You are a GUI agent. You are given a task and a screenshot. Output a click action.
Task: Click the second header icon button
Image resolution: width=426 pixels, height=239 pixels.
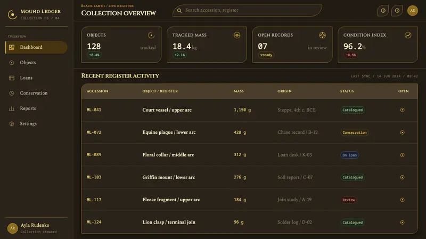pyautogui.click(x=397, y=11)
